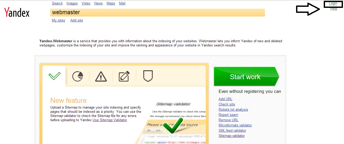Click the Yandex logo
Image resolution: width=344 pixels, height=144 pixels.
click(x=17, y=12)
